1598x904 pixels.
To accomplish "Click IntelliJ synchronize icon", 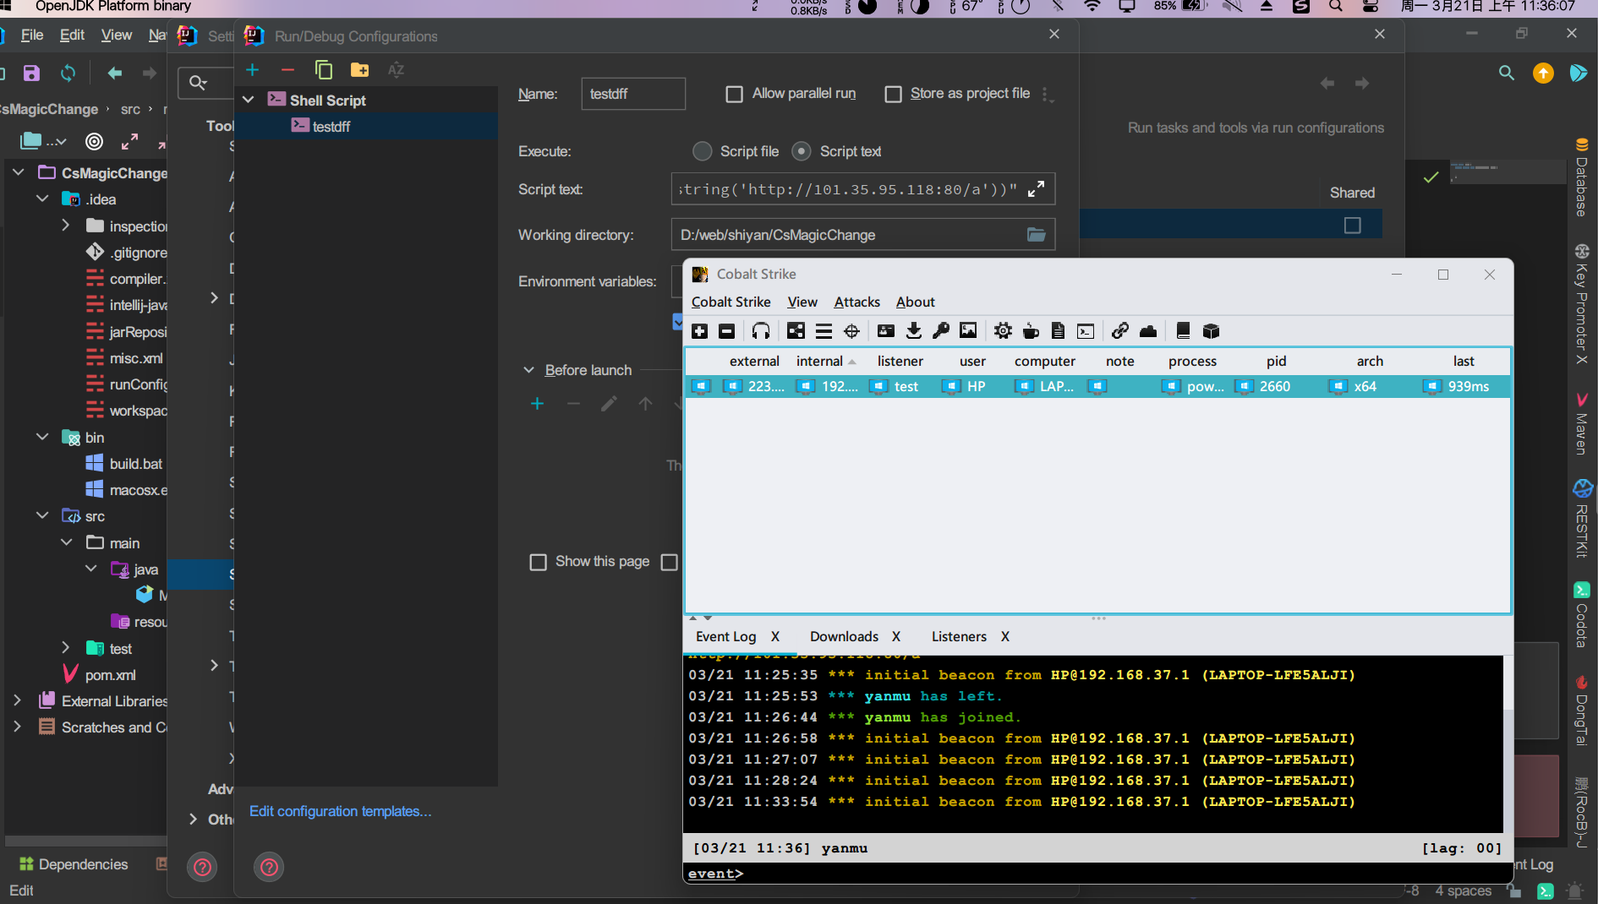I will pyautogui.click(x=68, y=74).
